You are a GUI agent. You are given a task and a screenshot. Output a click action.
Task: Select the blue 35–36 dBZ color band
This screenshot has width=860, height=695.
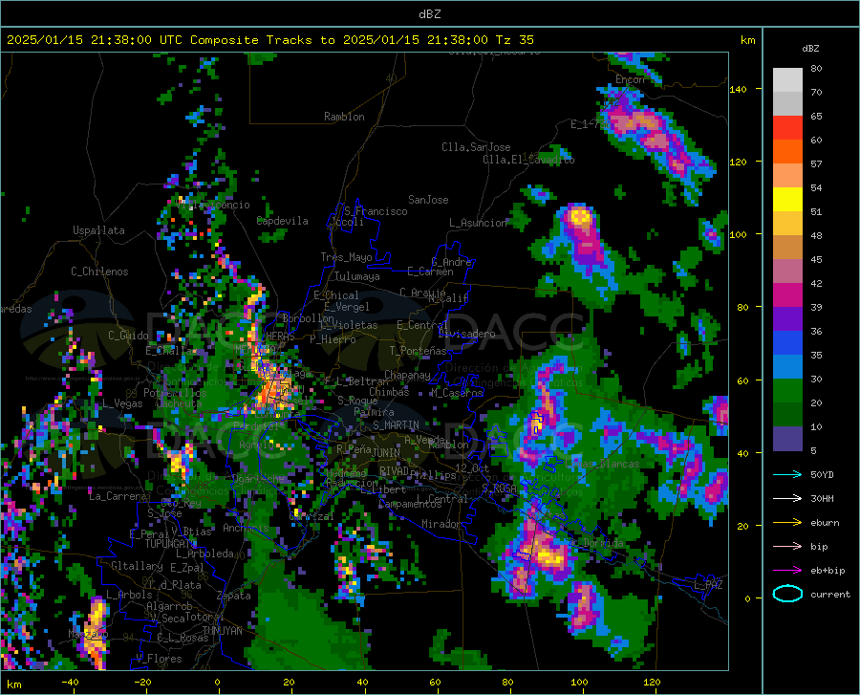coord(787,343)
